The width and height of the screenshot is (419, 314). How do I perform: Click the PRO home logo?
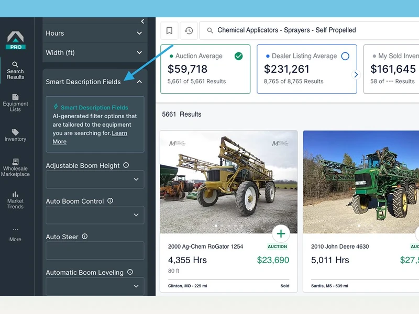pyautogui.click(x=16, y=40)
